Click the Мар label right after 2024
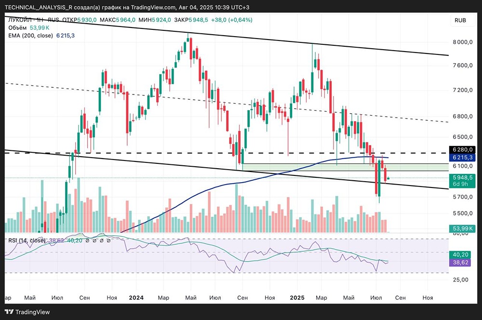 click(x=163, y=297)
